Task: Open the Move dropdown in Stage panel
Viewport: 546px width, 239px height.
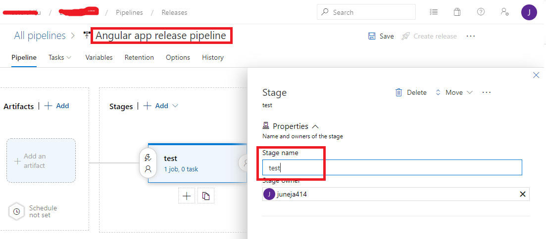Action: tap(454, 92)
